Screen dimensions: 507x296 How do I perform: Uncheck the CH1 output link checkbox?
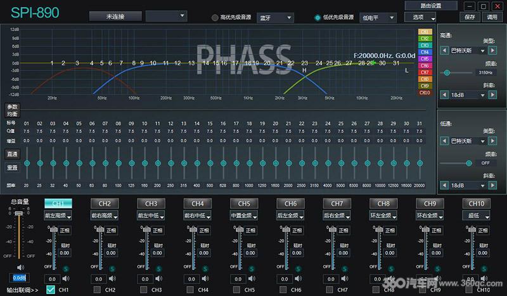tap(51, 290)
